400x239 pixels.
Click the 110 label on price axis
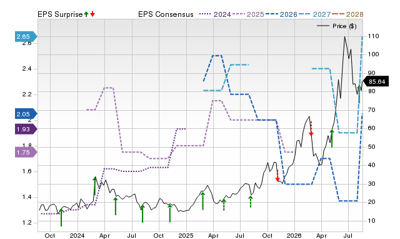pyautogui.click(x=373, y=36)
